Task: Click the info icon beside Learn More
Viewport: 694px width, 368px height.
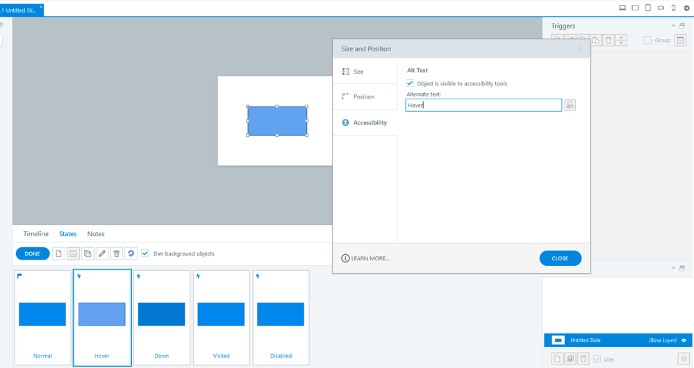Action: [x=345, y=258]
